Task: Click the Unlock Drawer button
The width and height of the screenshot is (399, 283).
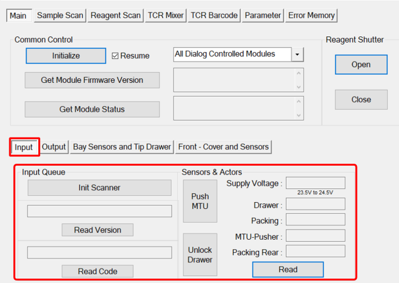Action: [200, 254]
